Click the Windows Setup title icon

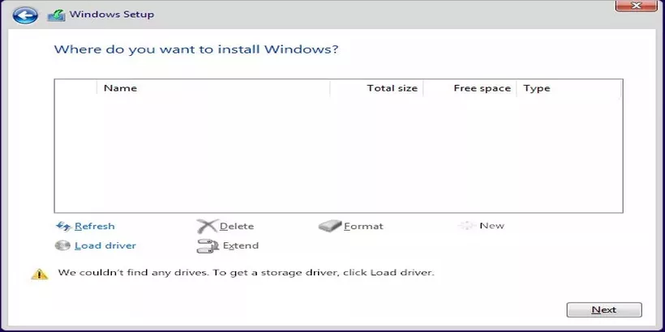click(57, 15)
